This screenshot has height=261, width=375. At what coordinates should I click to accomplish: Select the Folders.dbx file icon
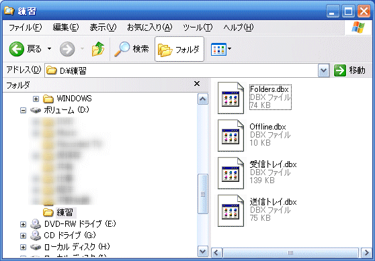click(x=231, y=98)
